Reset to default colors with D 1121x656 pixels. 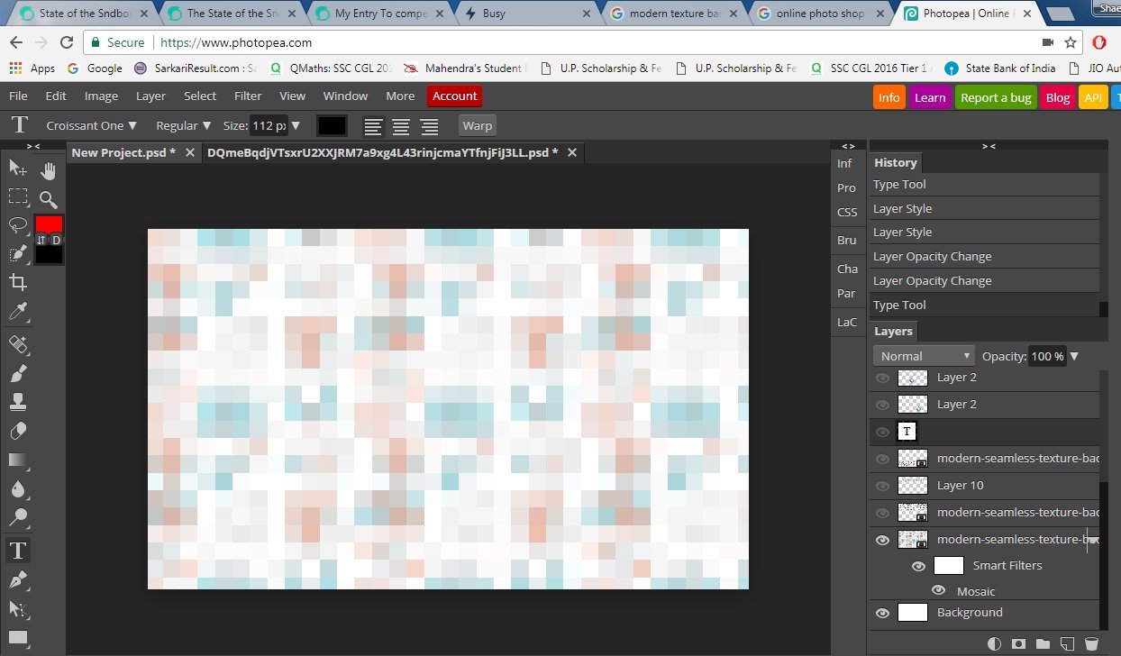[56, 240]
